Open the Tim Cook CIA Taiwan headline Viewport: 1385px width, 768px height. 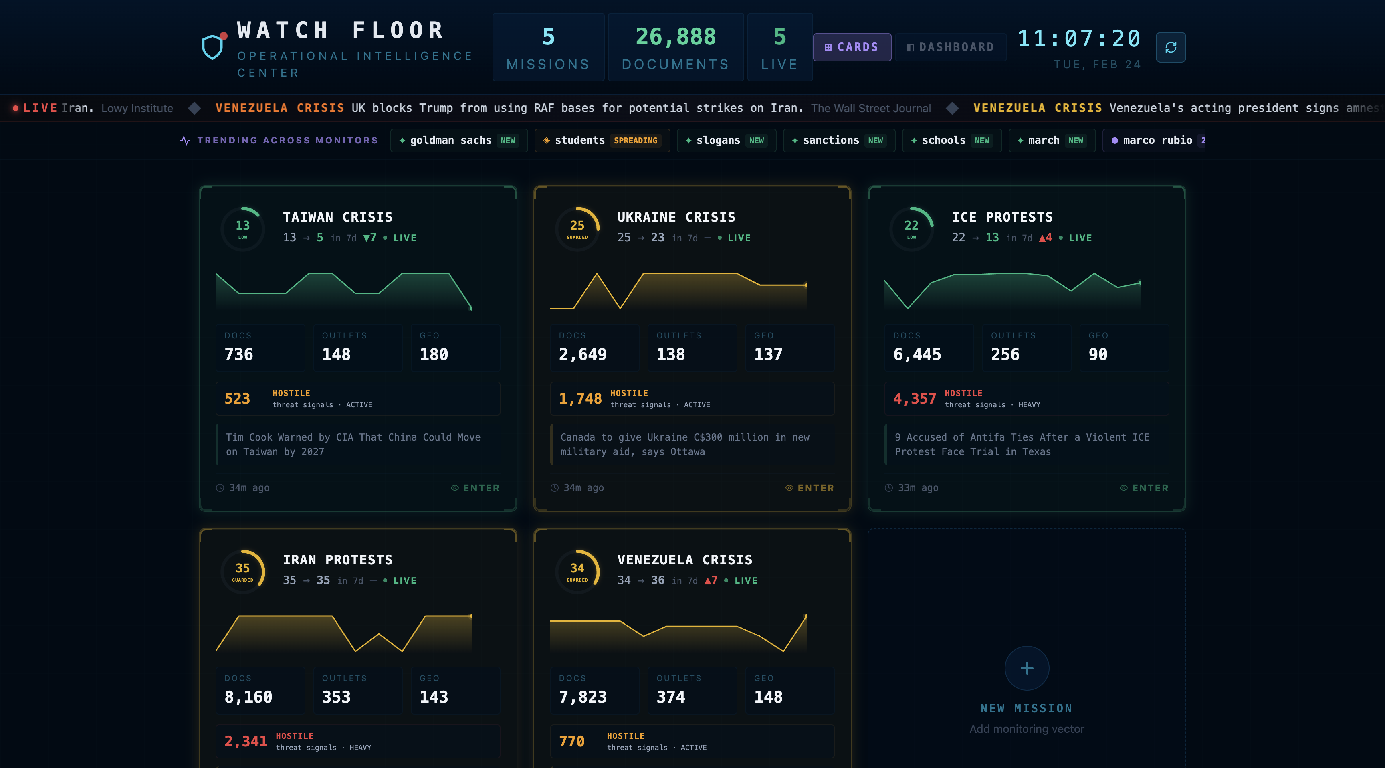click(353, 444)
